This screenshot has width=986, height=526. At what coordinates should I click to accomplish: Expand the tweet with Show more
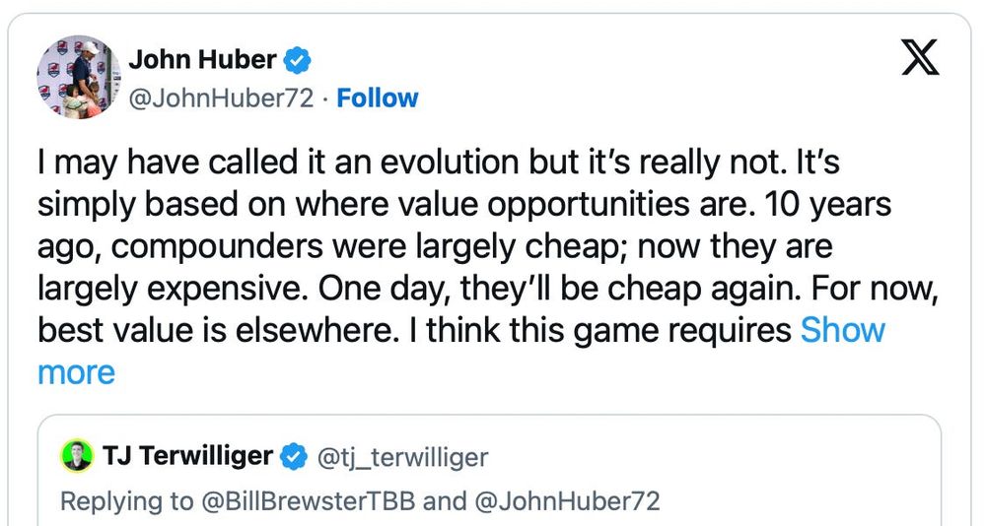[x=843, y=330]
